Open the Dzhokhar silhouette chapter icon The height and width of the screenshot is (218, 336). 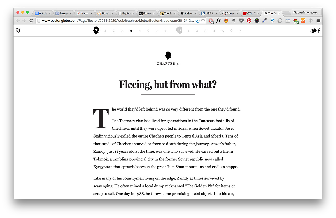[180, 31]
